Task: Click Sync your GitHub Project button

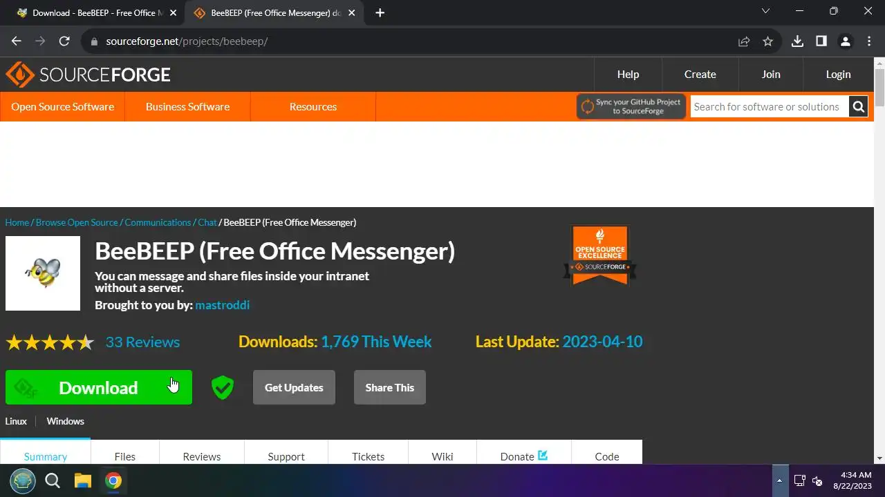Action: [x=631, y=107]
